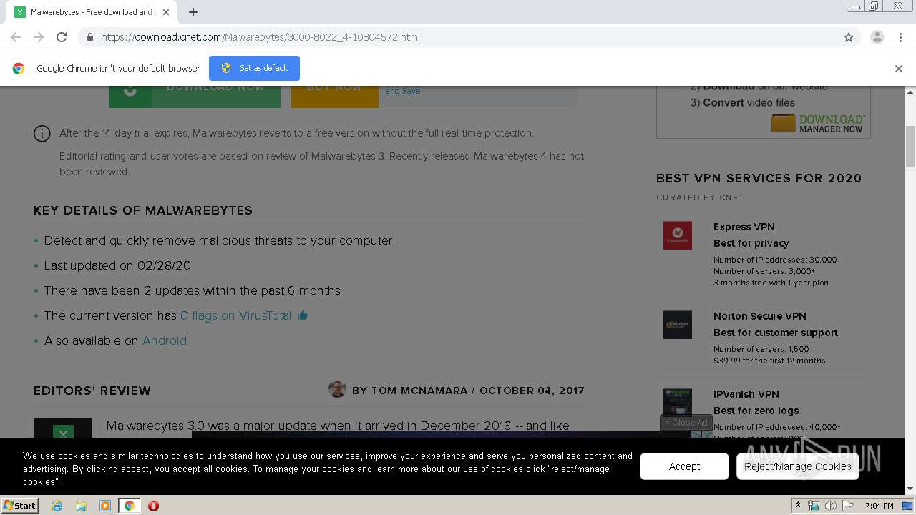Switch to Chrome taskbar button
This screenshot has width=916, height=515.
(x=129, y=506)
